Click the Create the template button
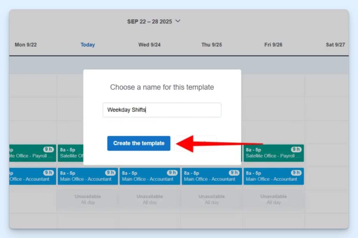The image size is (358, 238). (x=138, y=143)
